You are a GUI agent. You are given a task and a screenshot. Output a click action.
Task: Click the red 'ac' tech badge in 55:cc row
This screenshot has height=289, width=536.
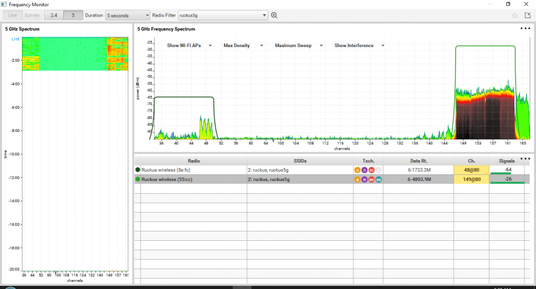coord(372,180)
